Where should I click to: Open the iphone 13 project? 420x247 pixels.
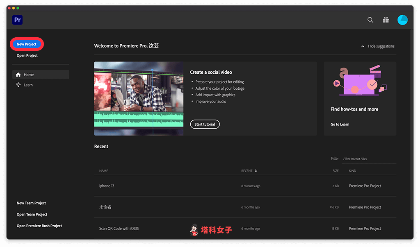(107, 186)
